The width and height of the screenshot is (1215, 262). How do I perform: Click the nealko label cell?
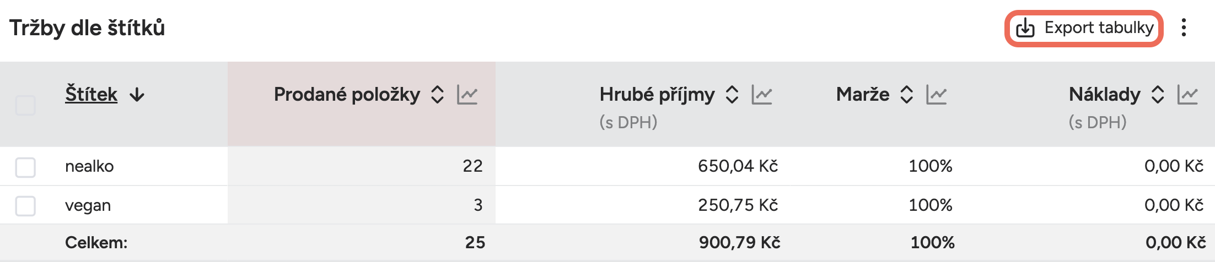[89, 166]
